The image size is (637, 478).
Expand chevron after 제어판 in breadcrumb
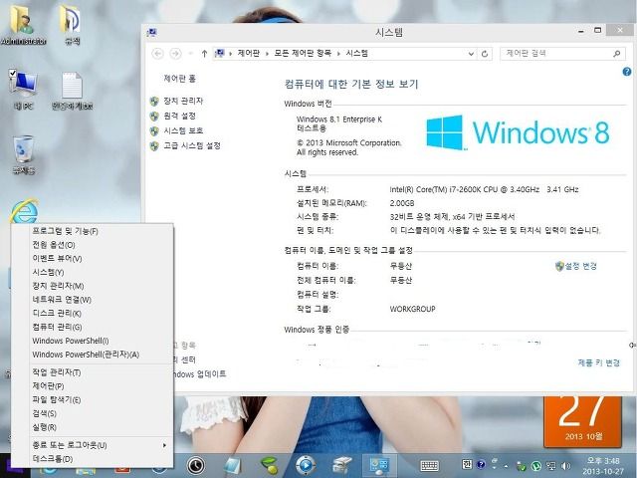pos(267,54)
